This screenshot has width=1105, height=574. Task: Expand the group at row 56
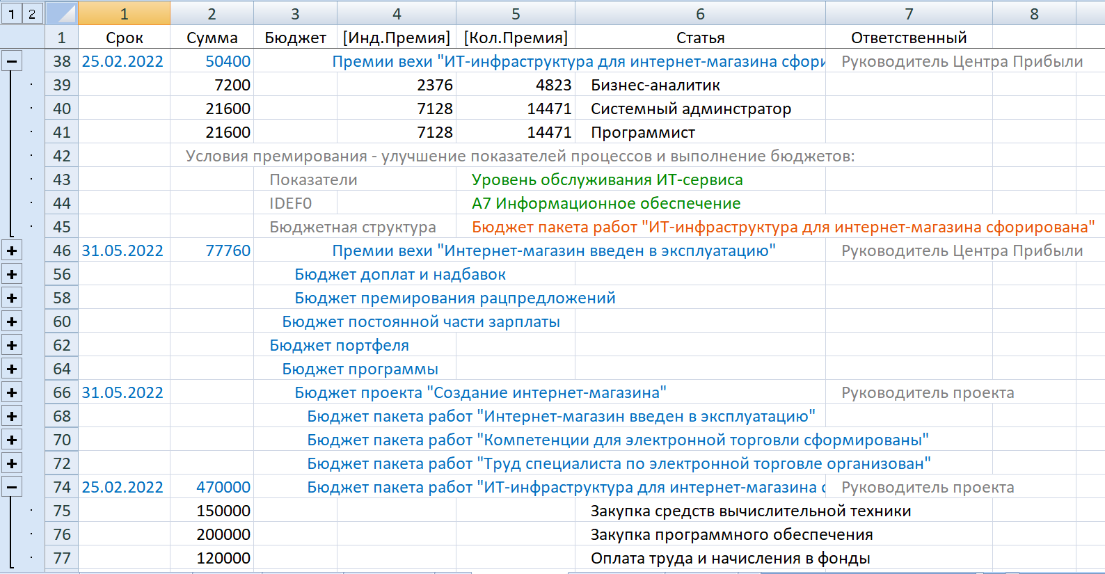(12, 274)
